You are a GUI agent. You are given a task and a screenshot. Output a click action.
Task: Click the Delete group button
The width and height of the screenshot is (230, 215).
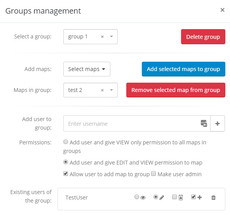click(x=203, y=36)
